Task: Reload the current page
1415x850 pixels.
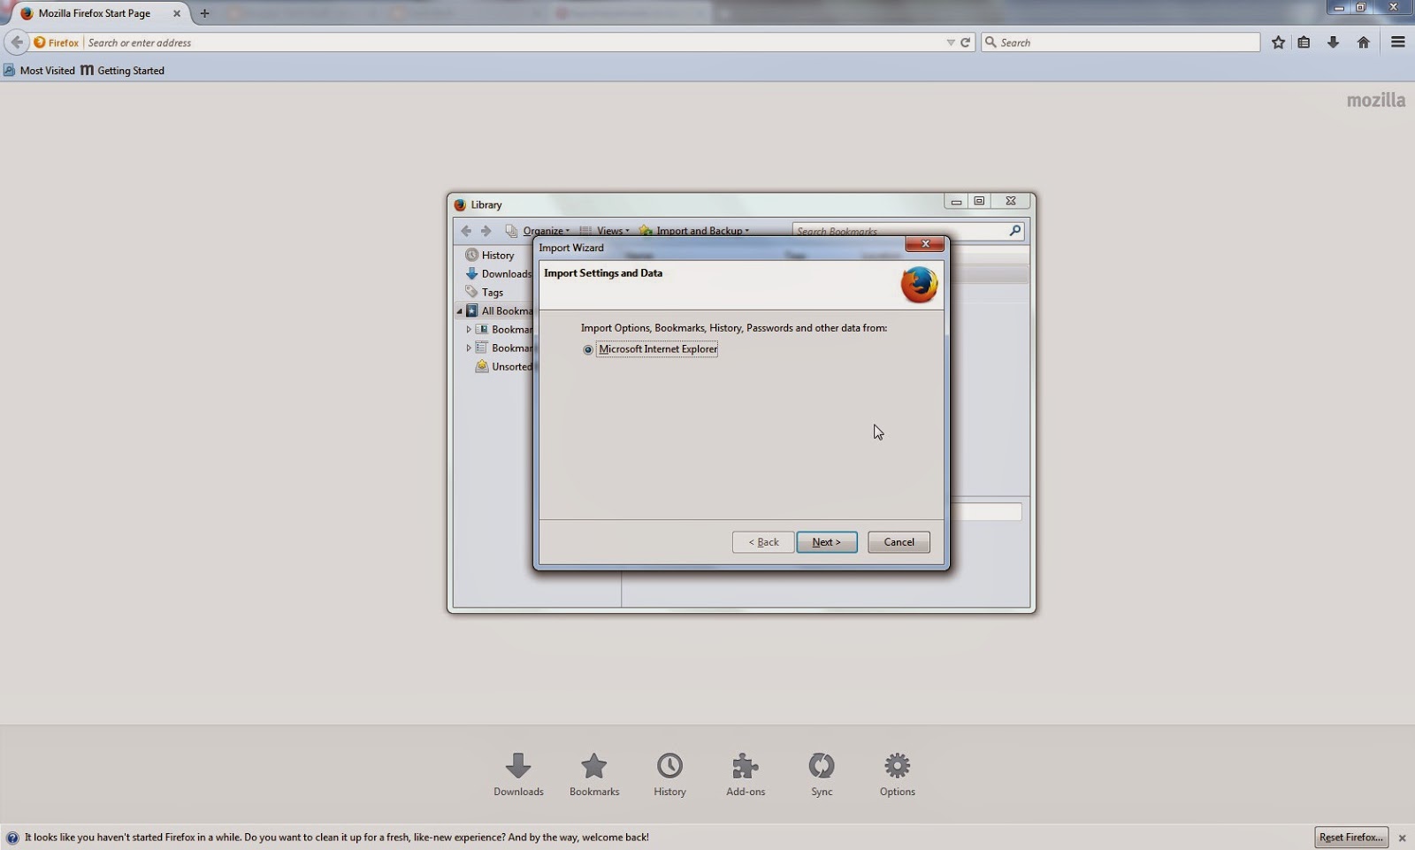Action: (x=966, y=42)
